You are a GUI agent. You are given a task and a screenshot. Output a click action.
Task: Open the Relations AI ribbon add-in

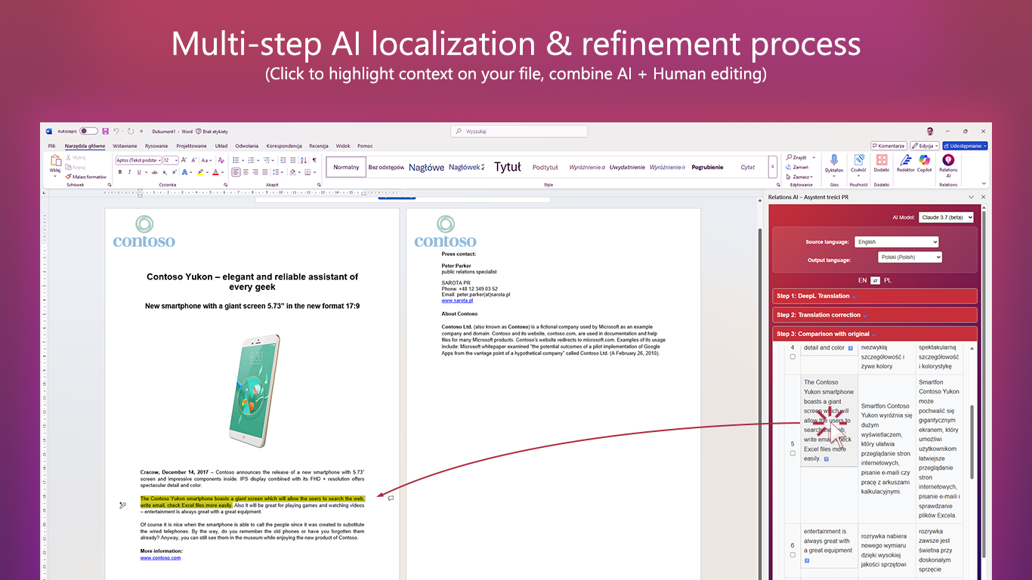[947, 163]
